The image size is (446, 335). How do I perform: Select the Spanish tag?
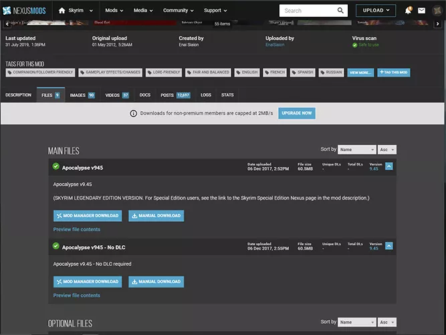tap(303, 72)
